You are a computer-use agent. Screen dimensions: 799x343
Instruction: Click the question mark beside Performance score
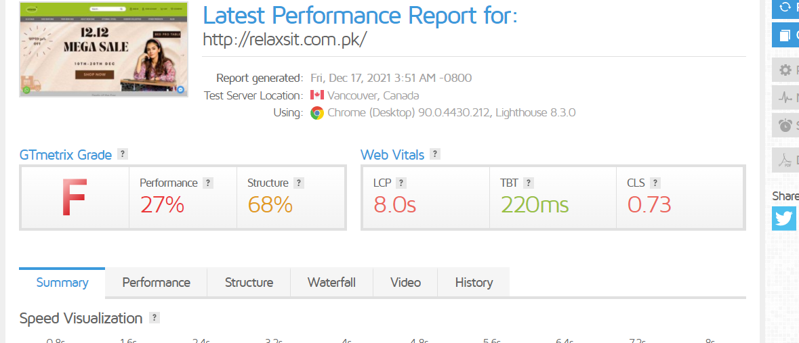pos(208,183)
